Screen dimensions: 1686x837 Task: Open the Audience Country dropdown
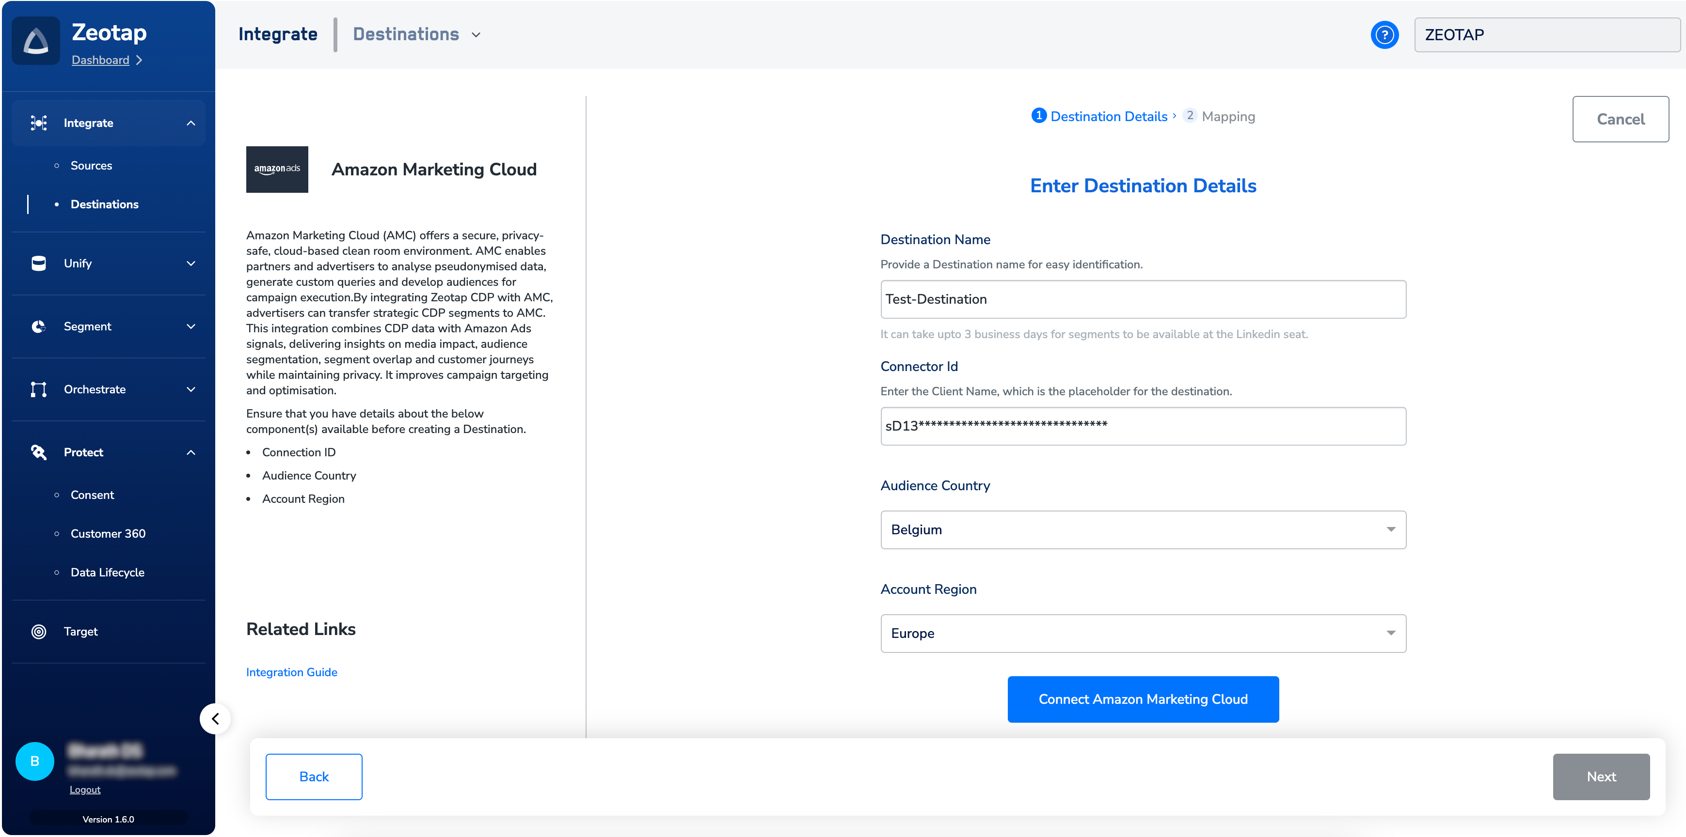[1143, 530]
